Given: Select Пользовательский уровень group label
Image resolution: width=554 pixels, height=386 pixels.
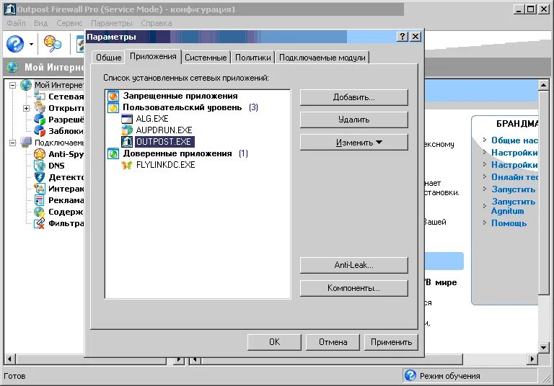Looking at the screenshot, I should tap(183, 107).
